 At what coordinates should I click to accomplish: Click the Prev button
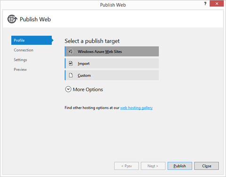127,166
